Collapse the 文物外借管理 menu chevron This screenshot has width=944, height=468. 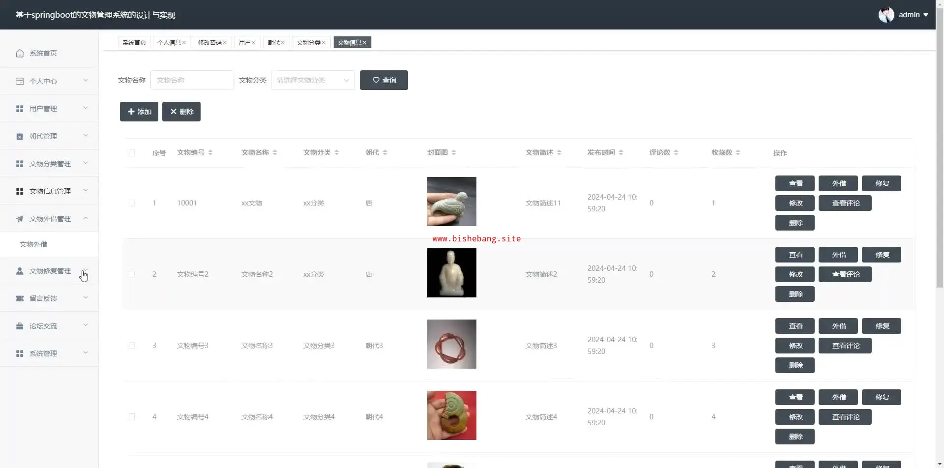click(86, 218)
